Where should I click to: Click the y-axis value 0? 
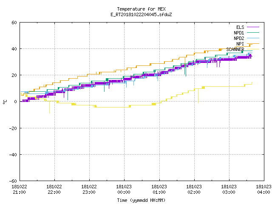coord(16,102)
